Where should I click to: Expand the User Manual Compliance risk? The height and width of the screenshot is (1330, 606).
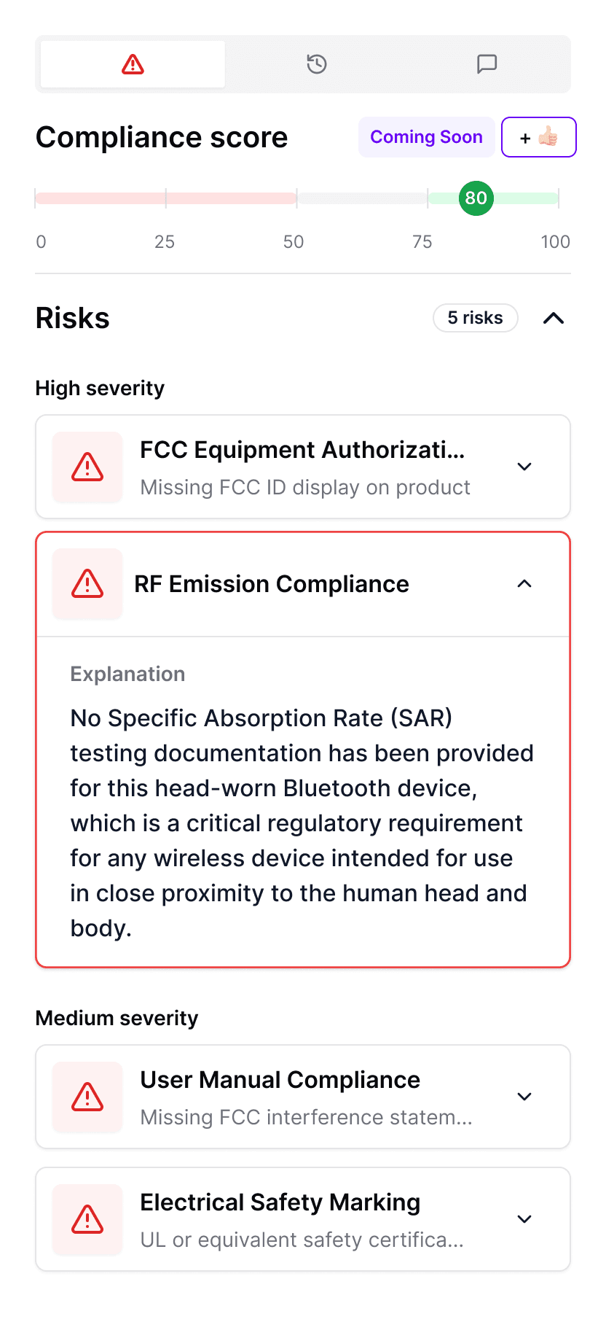point(524,1097)
